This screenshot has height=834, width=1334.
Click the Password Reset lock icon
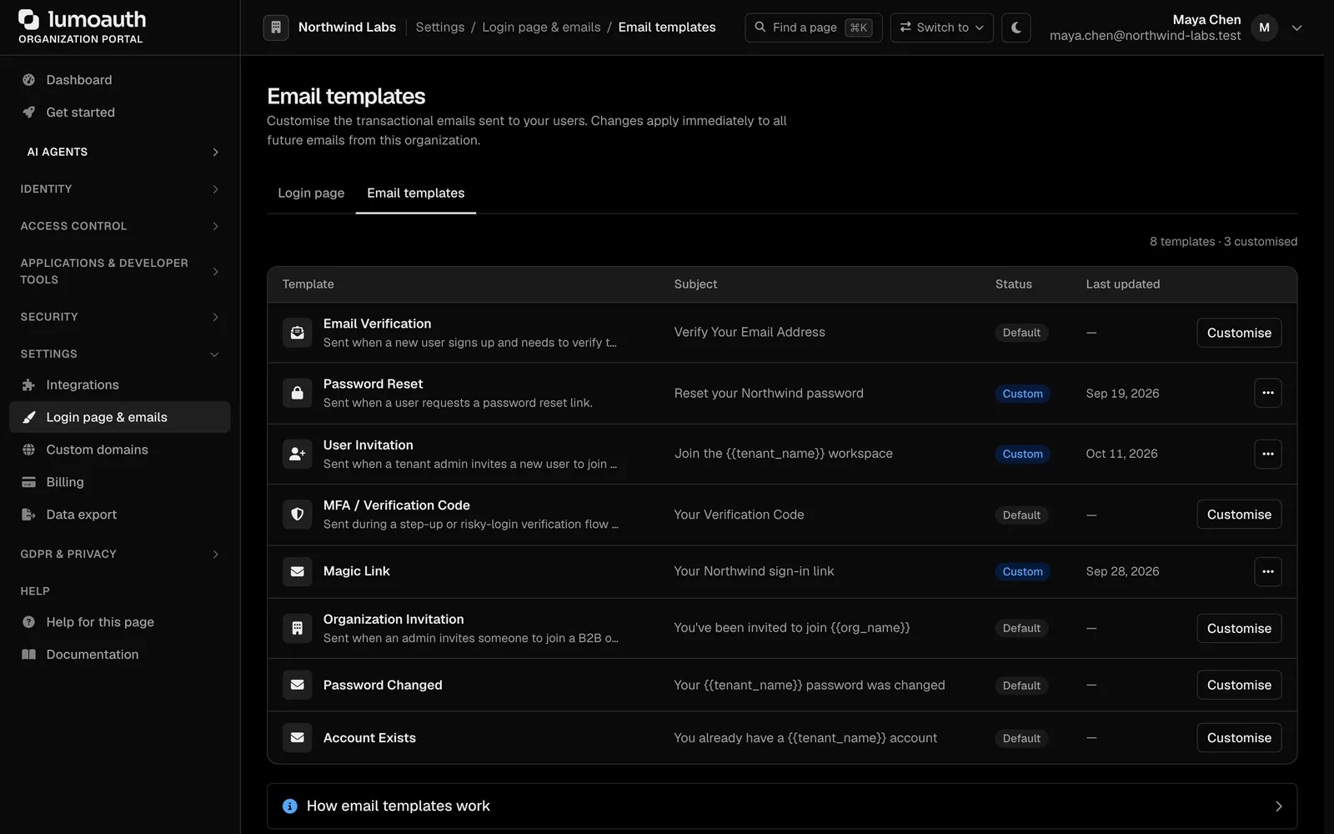[297, 393]
